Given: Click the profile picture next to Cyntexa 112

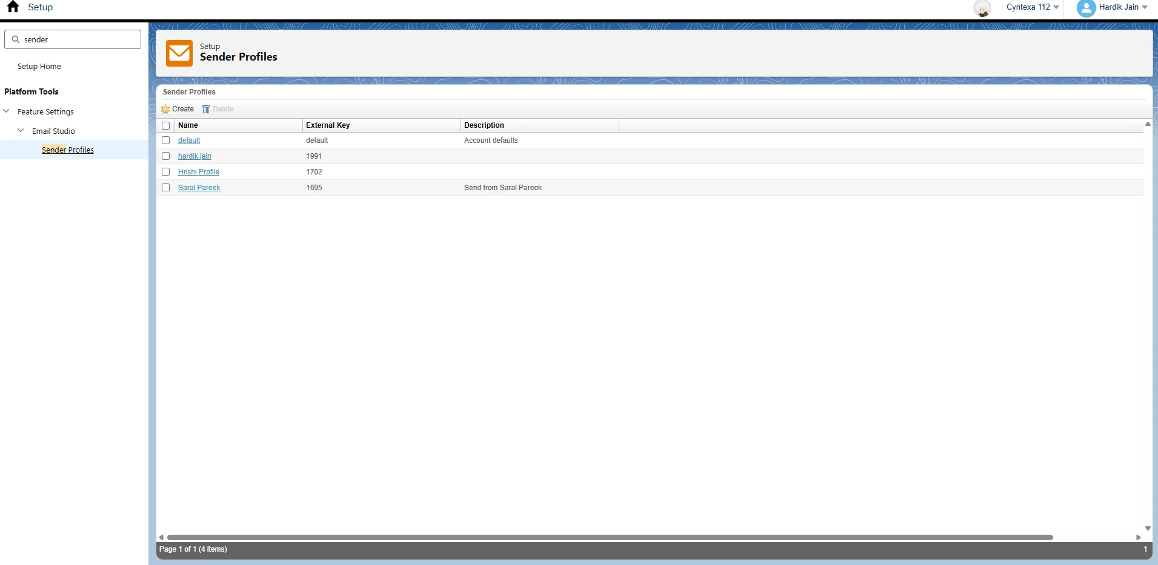Looking at the screenshot, I should [x=983, y=8].
